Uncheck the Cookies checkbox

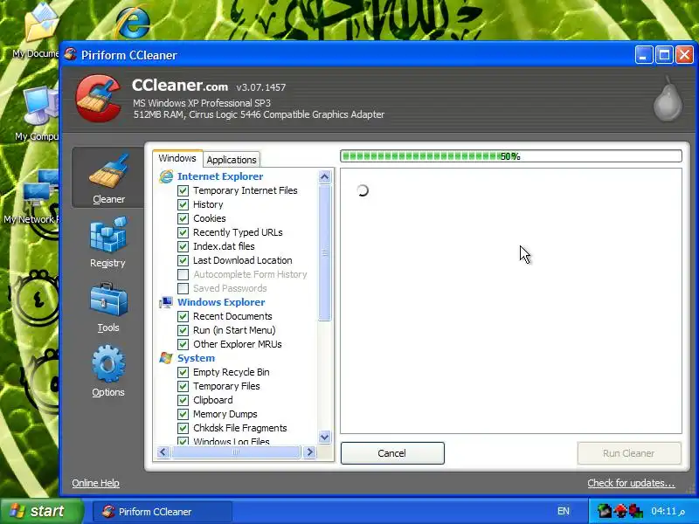point(183,218)
